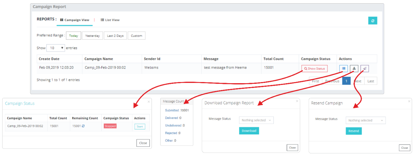Sort by Total Count column in report table
Viewport: 415px width, 157px height.
click(280, 58)
